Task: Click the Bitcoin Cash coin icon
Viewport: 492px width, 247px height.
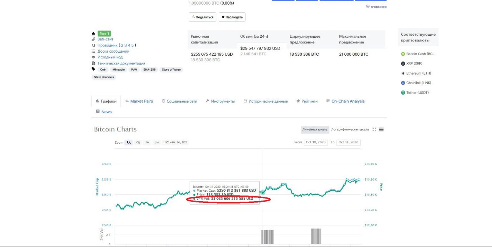Action: click(x=403, y=54)
